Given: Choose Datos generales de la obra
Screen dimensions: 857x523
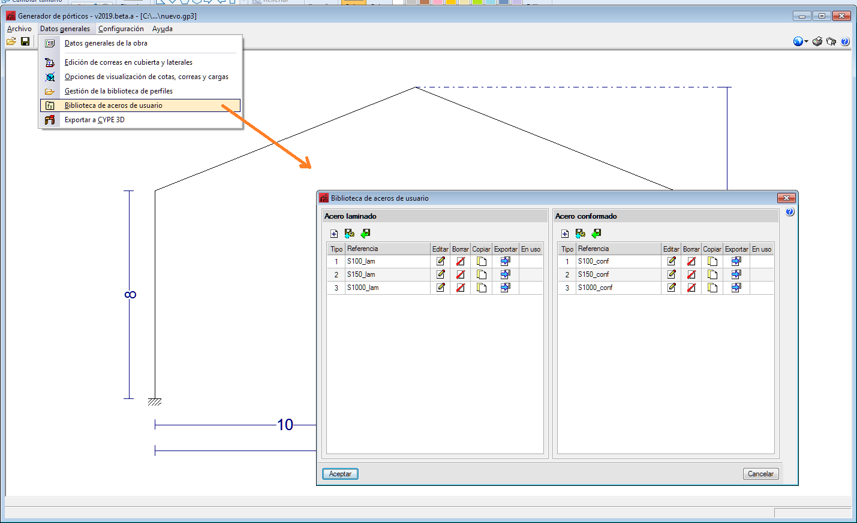Looking at the screenshot, I should [140, 43].
